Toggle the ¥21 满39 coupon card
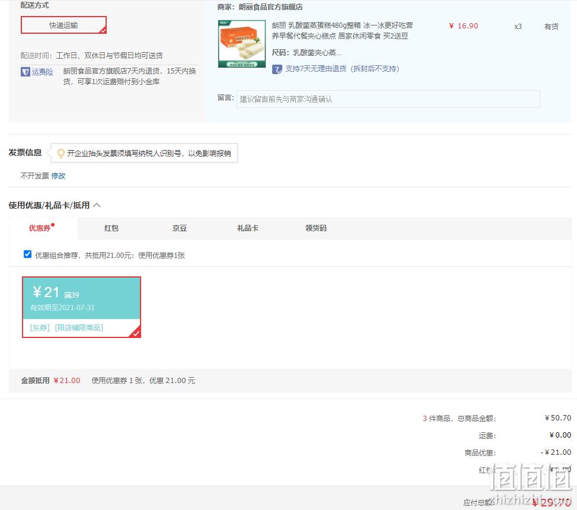 tap(81, 307)
